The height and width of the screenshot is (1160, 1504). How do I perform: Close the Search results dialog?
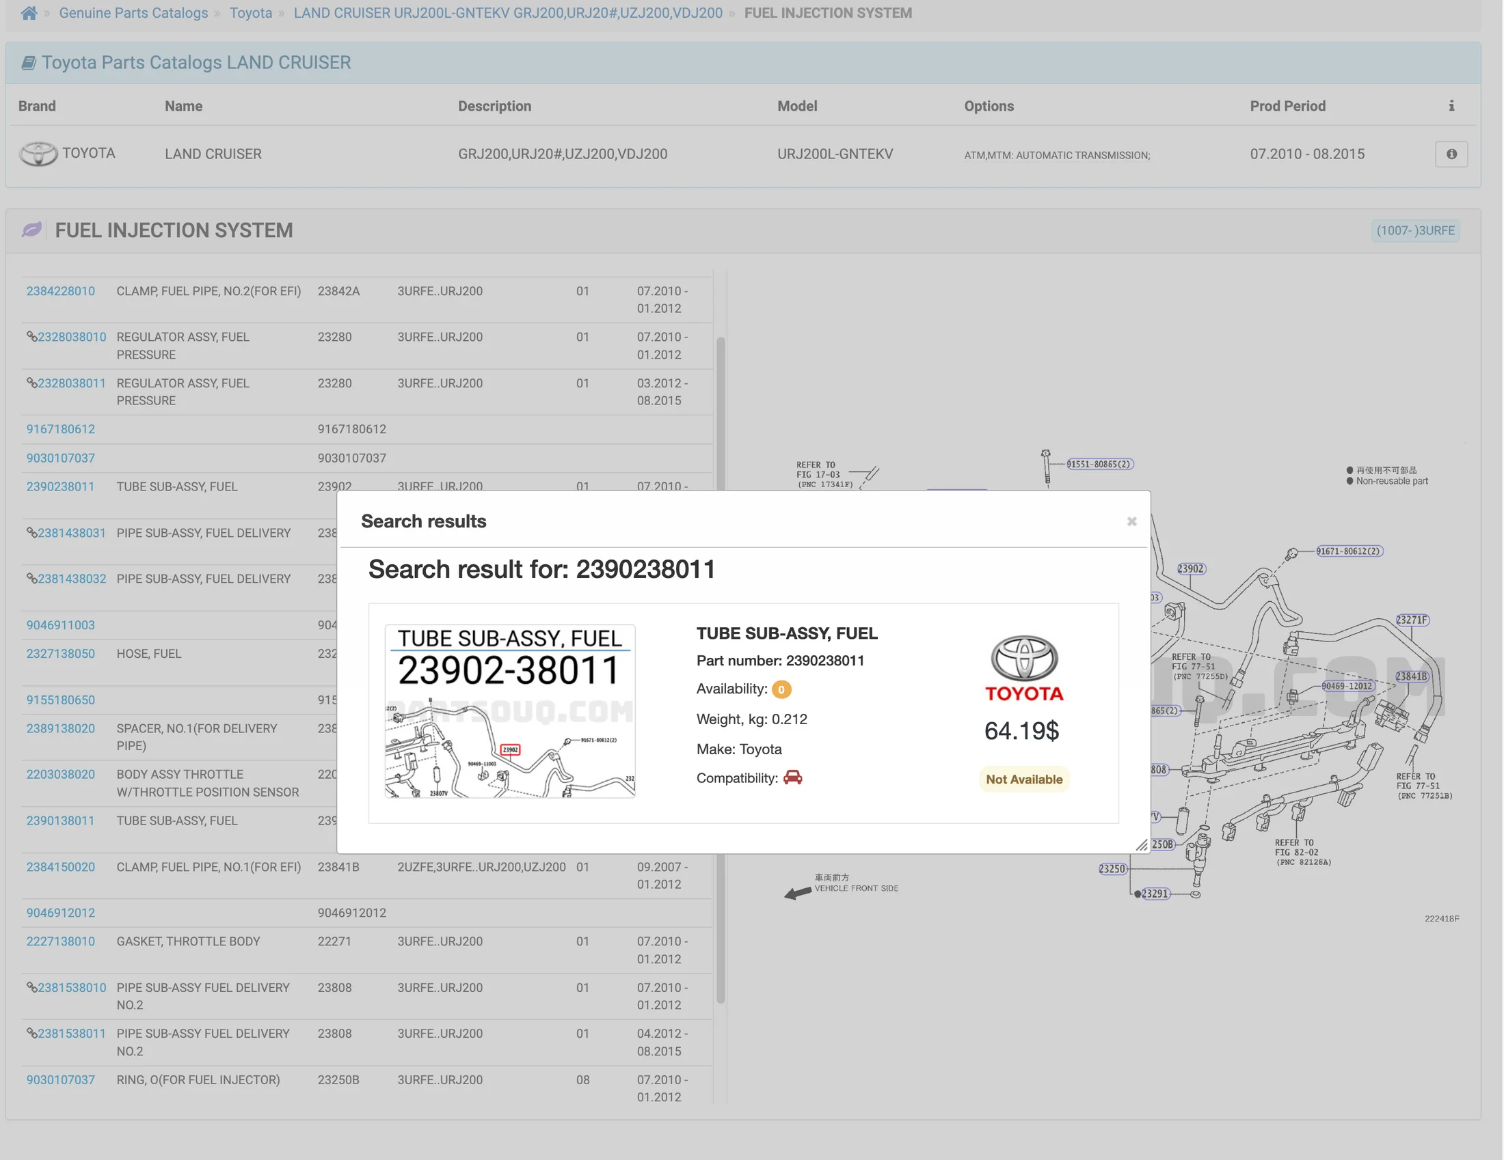[x=1131, y=521]
